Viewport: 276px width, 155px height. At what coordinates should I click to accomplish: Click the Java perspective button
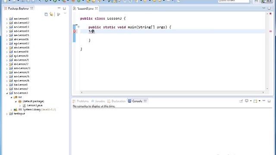coord(267,1)
